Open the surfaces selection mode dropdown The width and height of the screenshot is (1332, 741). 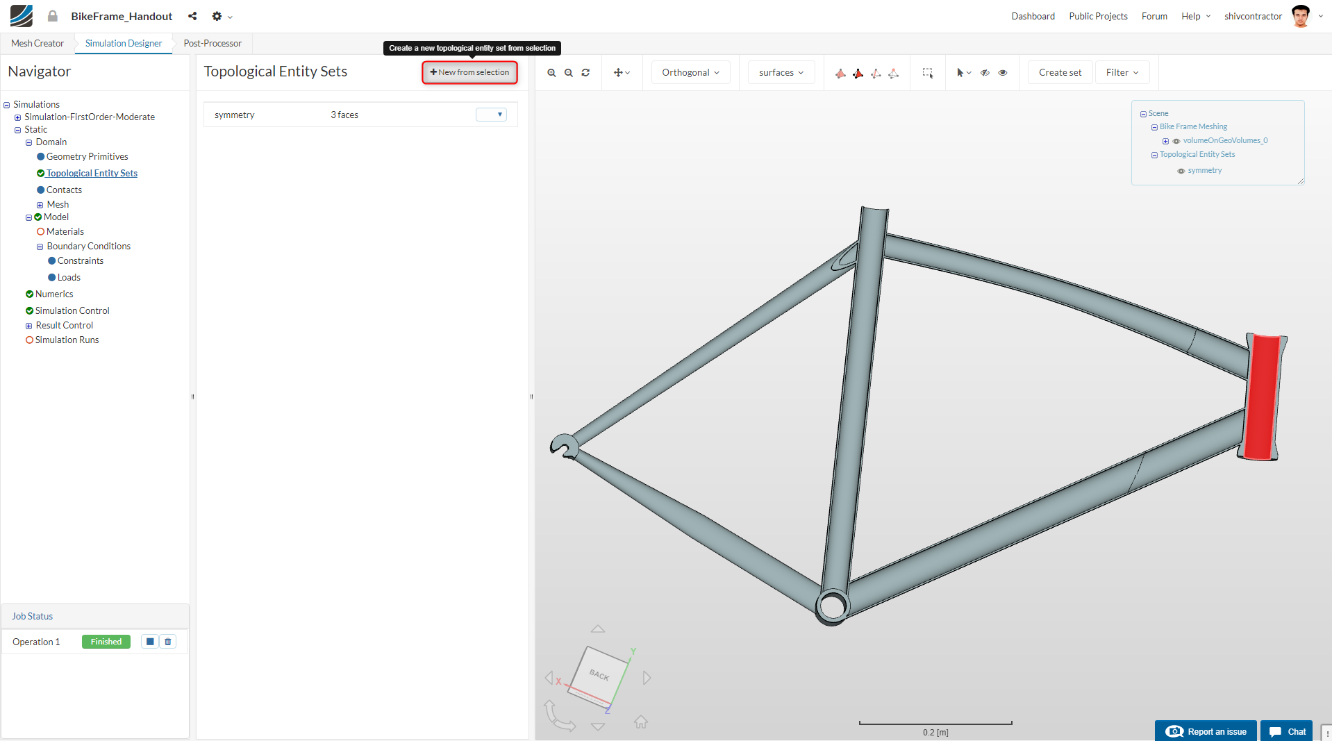(781, 72)
